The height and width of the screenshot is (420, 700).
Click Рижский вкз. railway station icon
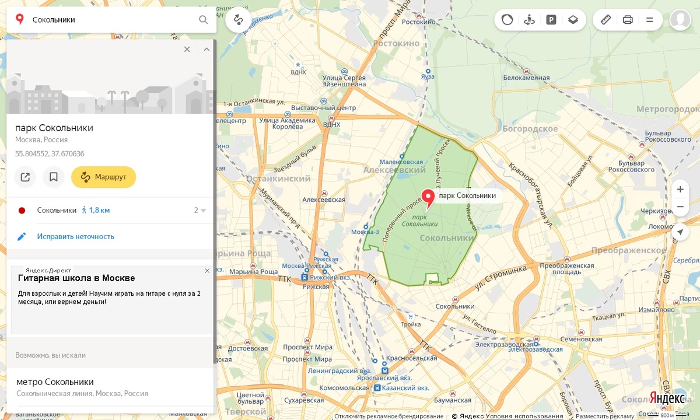[x=305, y=278]
